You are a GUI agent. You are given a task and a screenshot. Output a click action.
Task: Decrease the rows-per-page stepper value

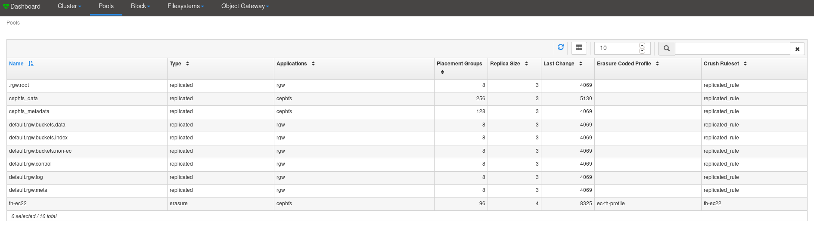pos(642,50)
